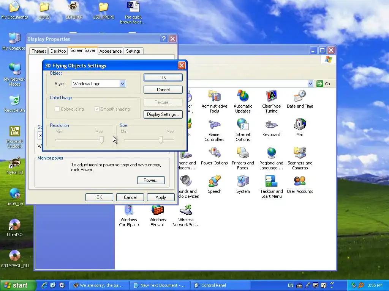Select Microsoft Outlook desktop icon
The image size is (389, 291).
(14, 137)
